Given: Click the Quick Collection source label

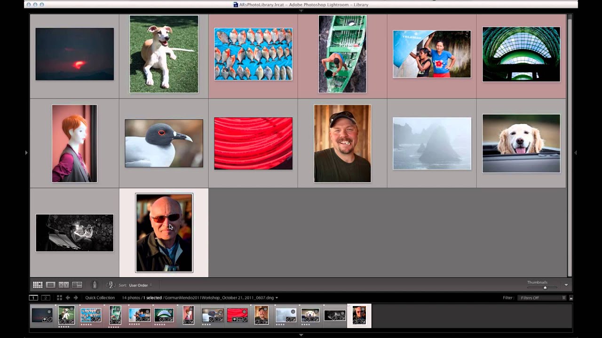Looking at the screenshot, I should [x=100, y=298].
